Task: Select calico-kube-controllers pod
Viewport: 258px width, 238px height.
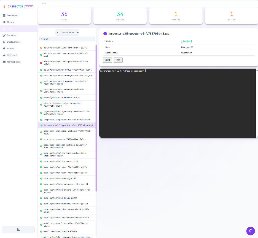Action: coord(67,154)
